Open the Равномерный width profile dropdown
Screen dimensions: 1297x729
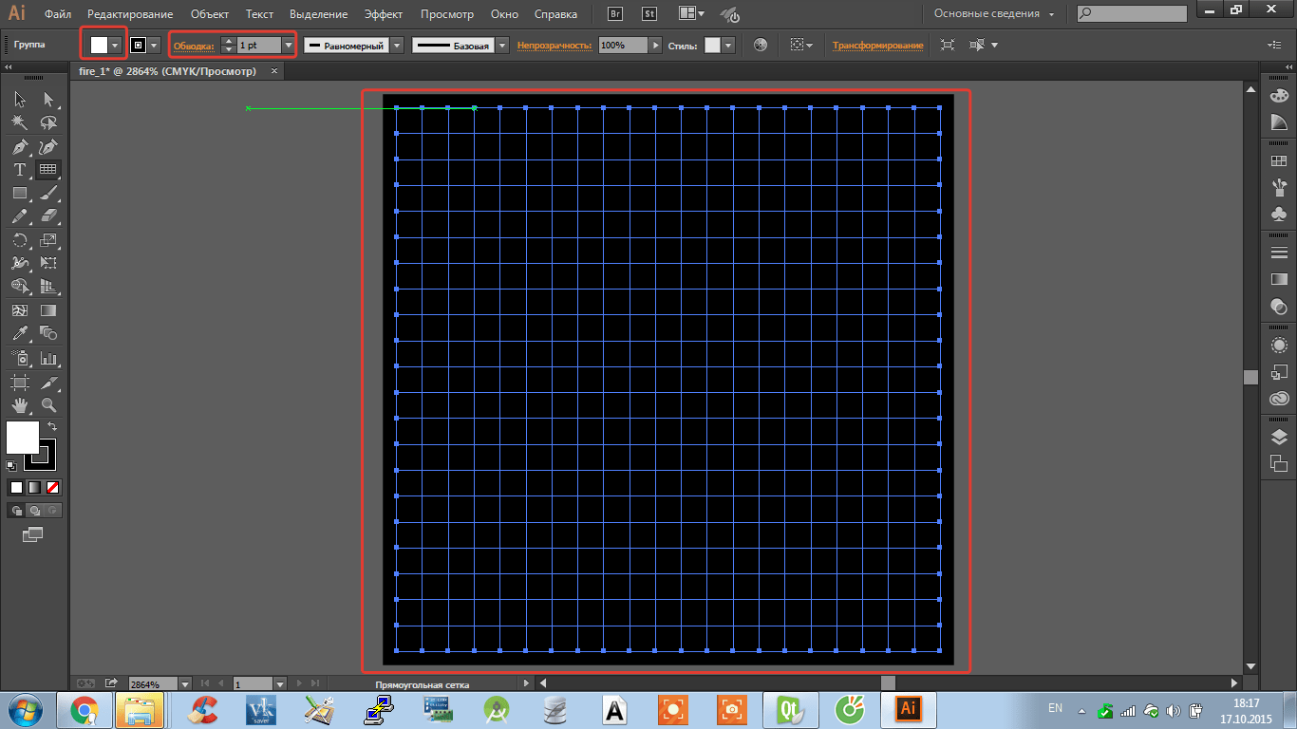(397, 45)
